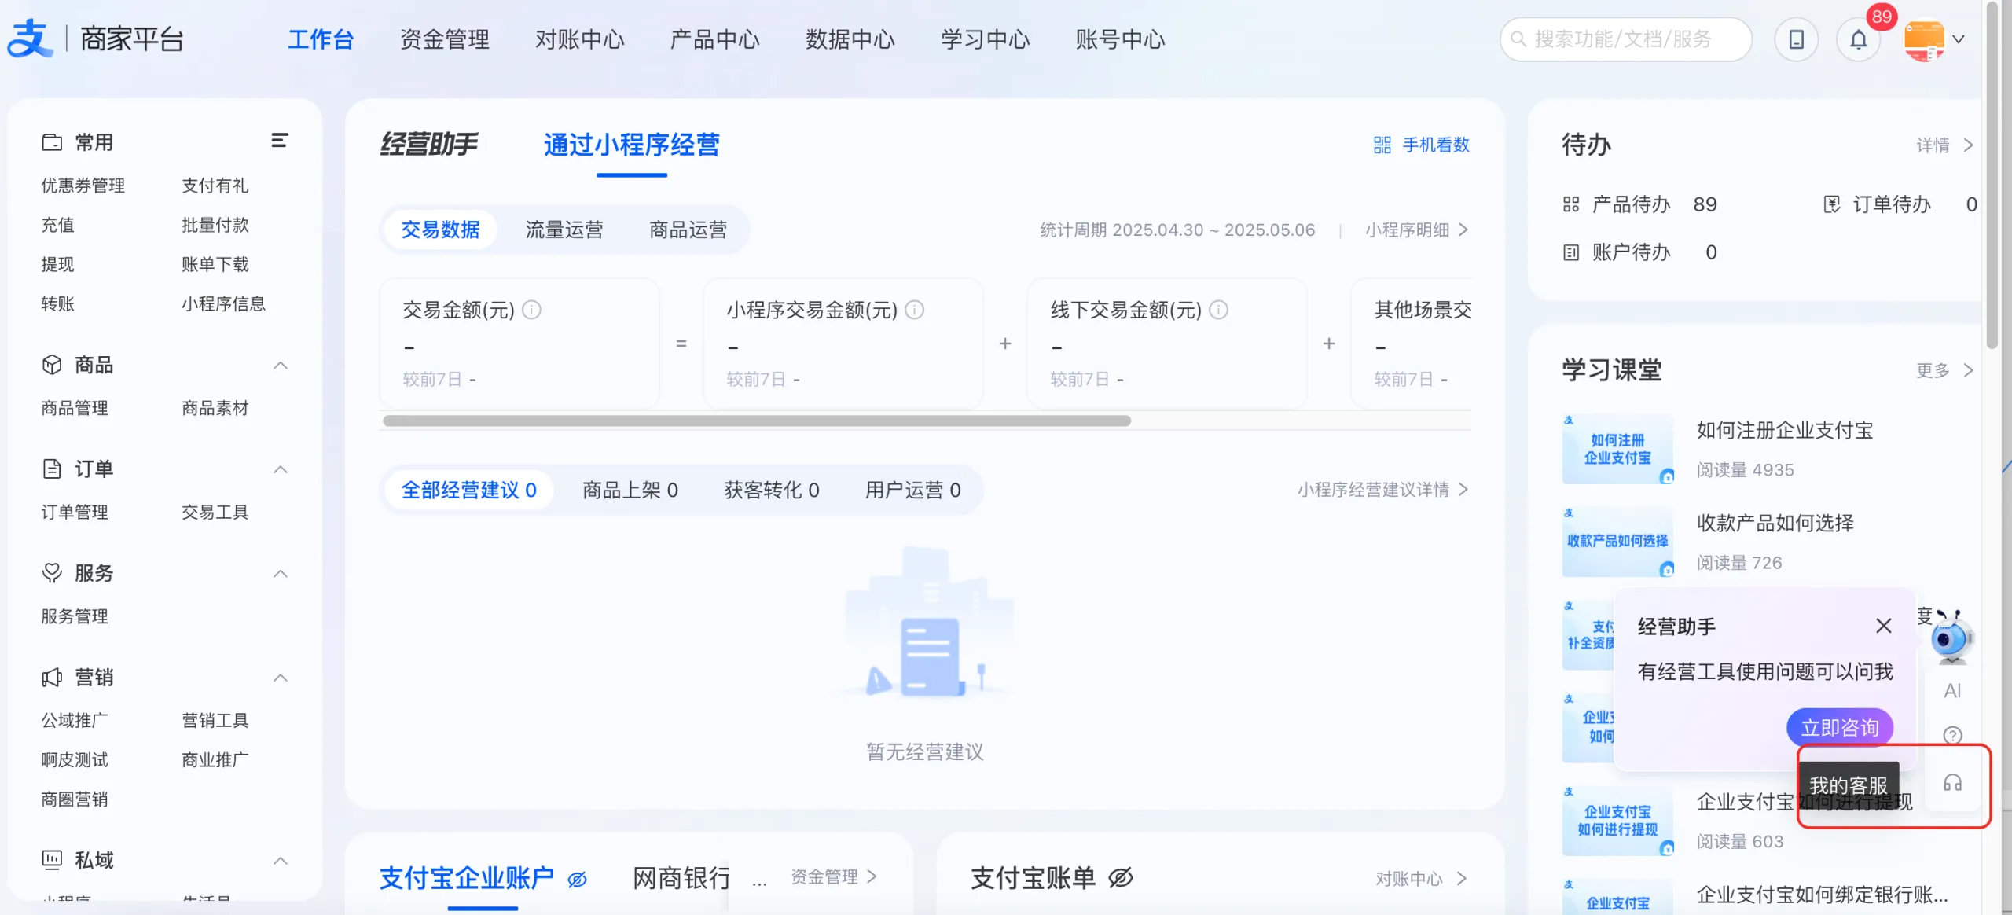Image resolution: width=2012 pixels, height=915 pixels.
Task: Toggle eye icon beside 支付宝账单
Action: [x=1121, y=877]
